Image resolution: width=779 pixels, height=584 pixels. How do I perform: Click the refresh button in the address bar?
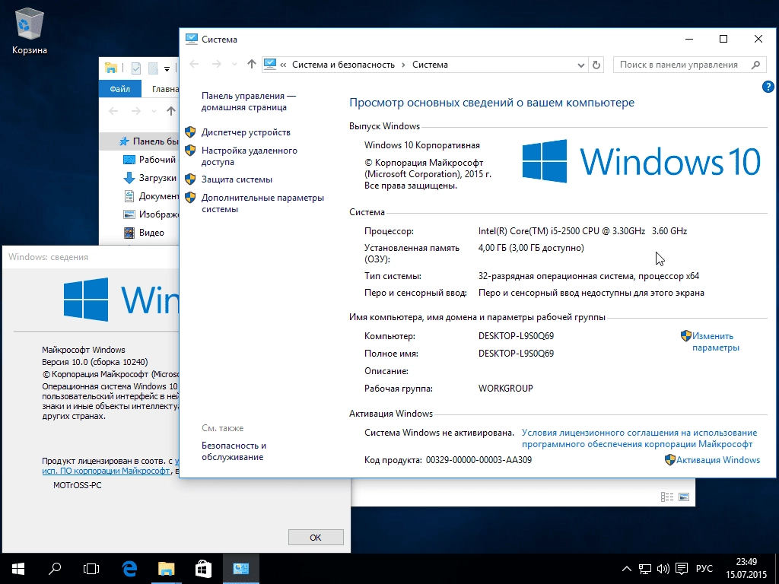tap(596, 65)
